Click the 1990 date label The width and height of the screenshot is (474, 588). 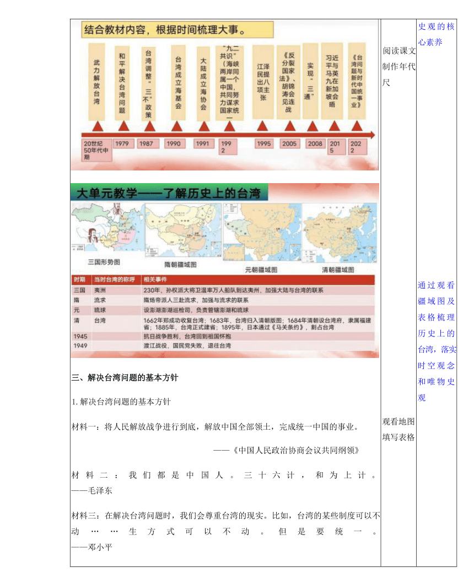click(x=175, y=143)
